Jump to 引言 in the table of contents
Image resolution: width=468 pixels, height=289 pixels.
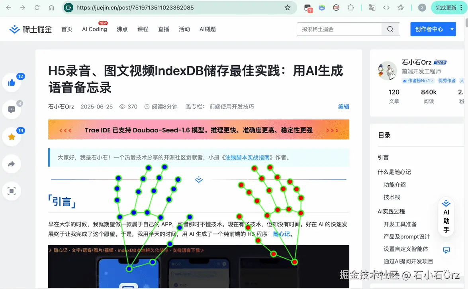383,157
